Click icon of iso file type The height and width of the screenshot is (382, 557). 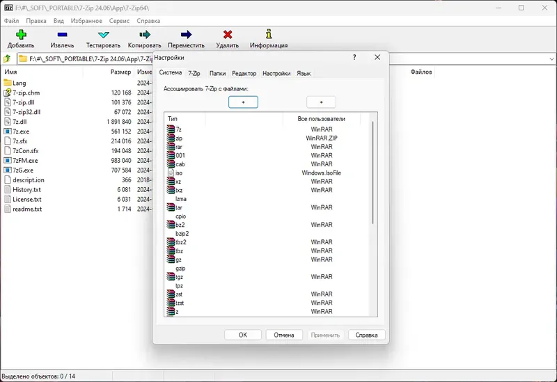pyautogui.click(x=171, y=173)
